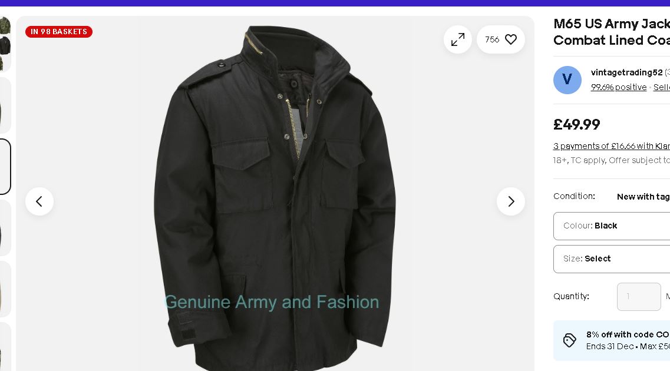
Task: Click the discount tag icon
Action: tap(569, 340)
